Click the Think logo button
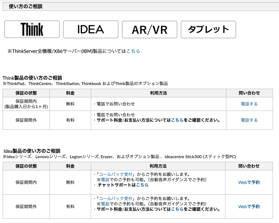 tap(32, 29)
